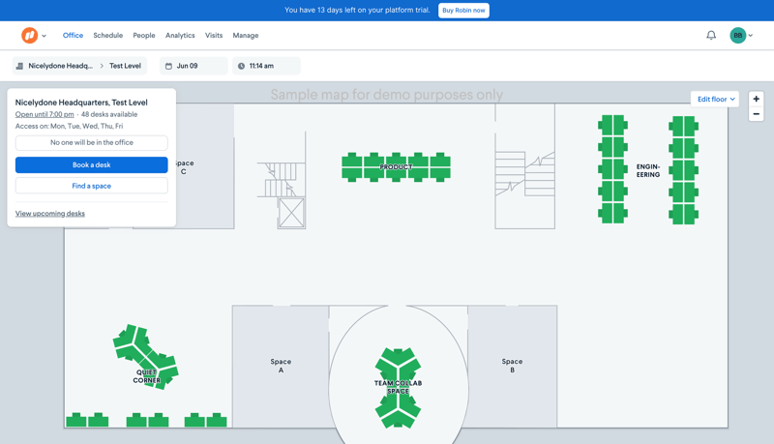774x444 pixels.
Task: Open the Analytics tab
Action: (180, 36)
